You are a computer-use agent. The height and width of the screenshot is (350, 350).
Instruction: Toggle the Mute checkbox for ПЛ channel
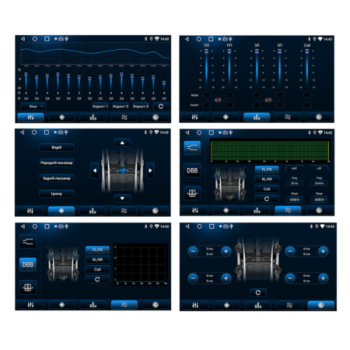pos(206,94)
